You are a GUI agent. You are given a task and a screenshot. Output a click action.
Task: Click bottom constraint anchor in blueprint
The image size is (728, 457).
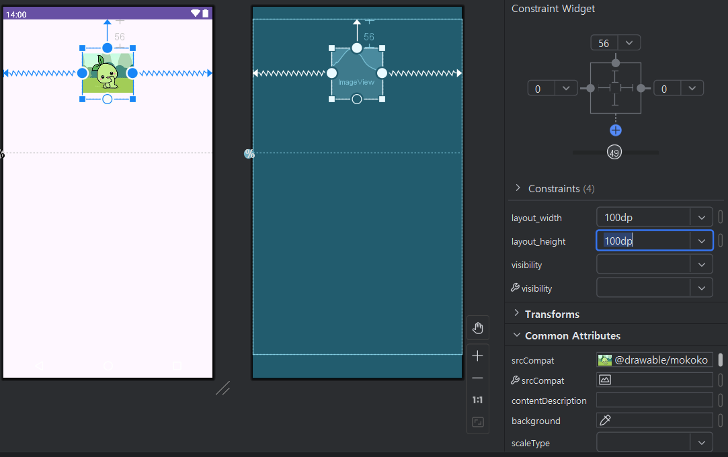(356, 99)
